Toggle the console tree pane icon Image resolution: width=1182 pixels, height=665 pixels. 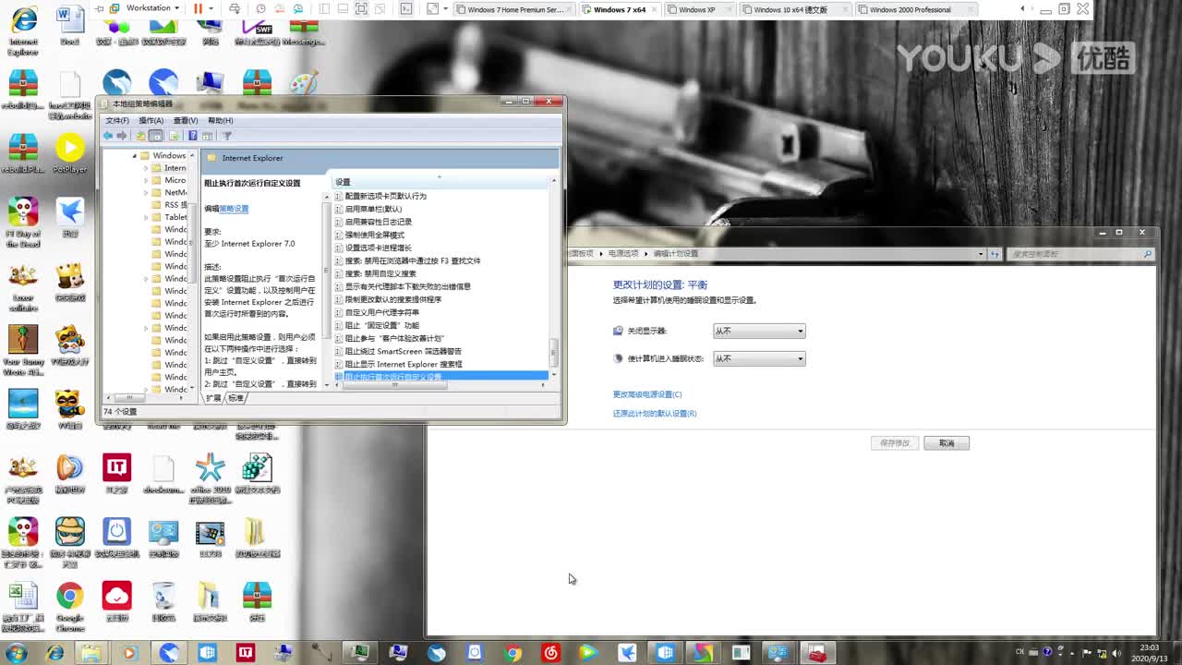156,136
